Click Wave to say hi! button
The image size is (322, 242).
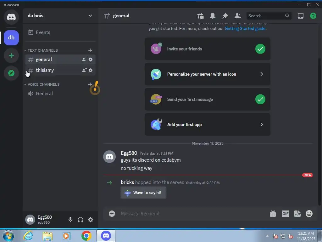(x=143, y=193)
